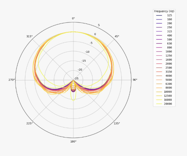The image size is (187, 156).
Task: Select the 8000 Hz legend entry
Action: pos(164,88)
